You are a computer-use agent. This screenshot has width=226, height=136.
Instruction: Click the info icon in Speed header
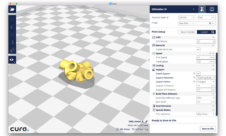(210, 54)
